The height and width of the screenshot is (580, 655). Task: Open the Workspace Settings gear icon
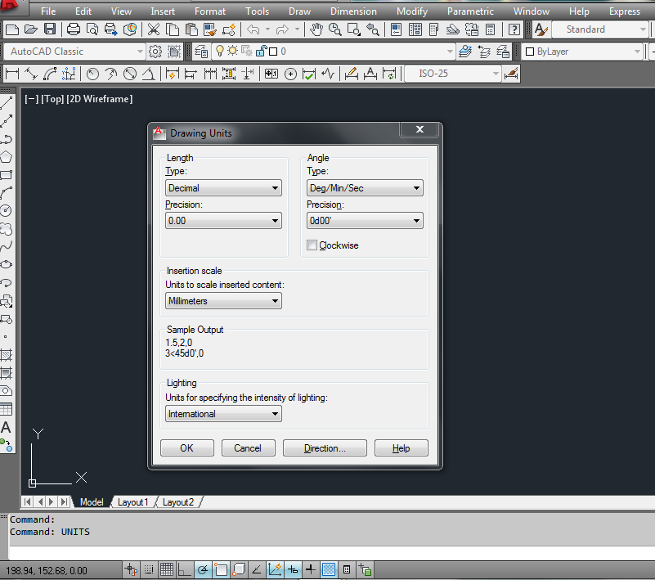pyautogui.click(x=155, y=52)
